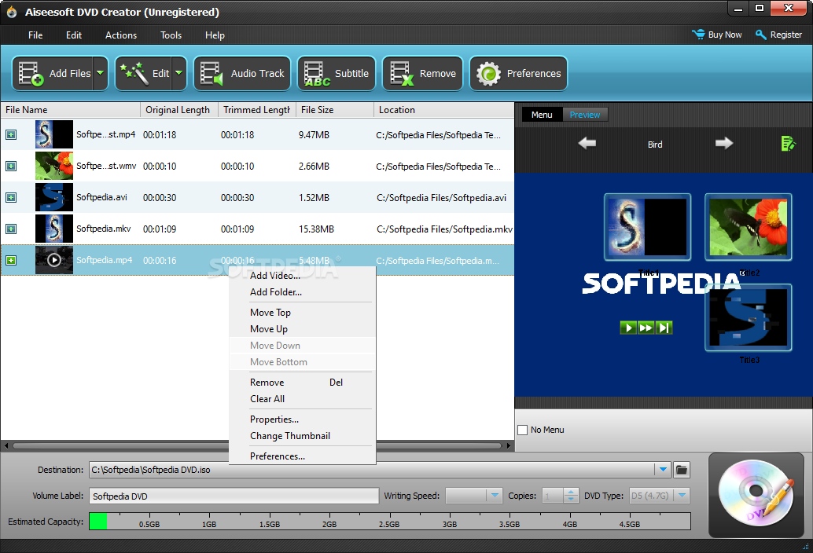
Task: Open Preferences... from context menu
Action: coord(302,456)
